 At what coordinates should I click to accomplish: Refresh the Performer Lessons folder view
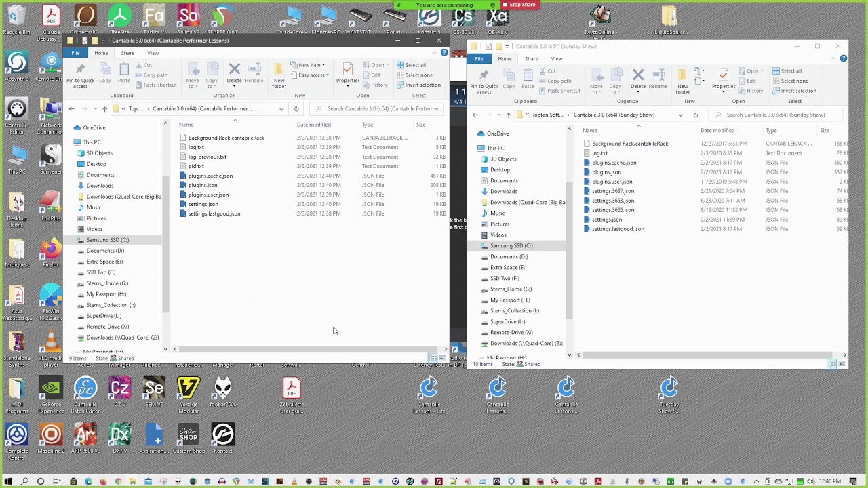coord(296,108)
